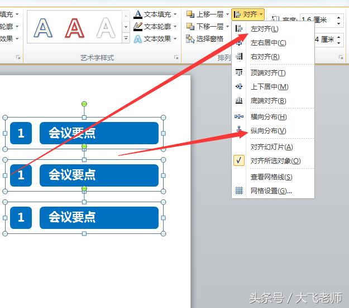The height and width of the screenshot is (308, 349).
Task: Click the Text Effects glowing A icon
Action: point(138,39)
